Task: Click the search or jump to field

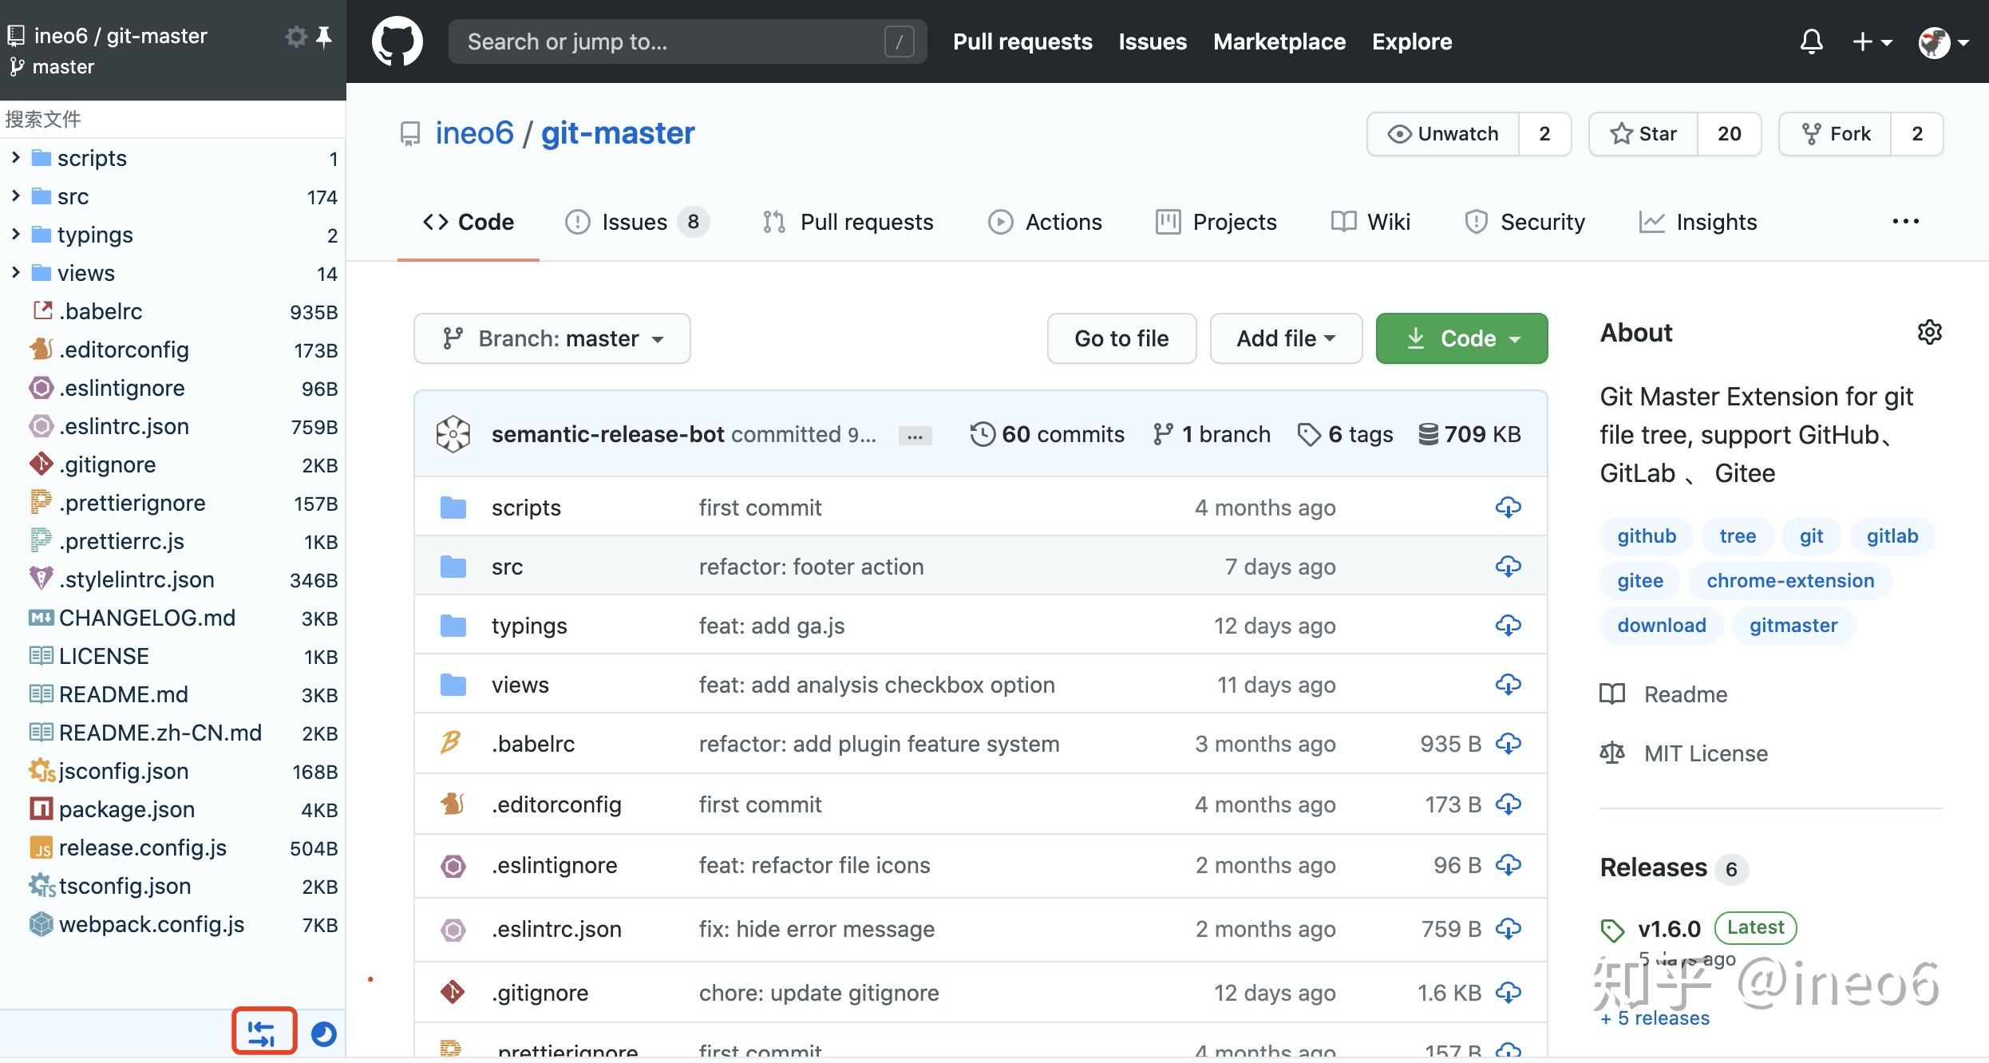Action: coord(686,41)
